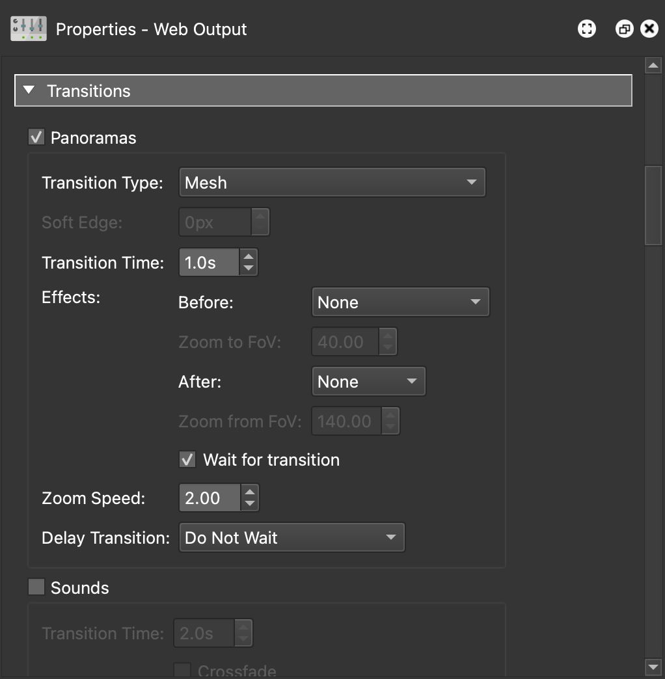The height and width of the screenshot is (679, 665).
Task: Open the Before effects dropdown
Action: click(x=476, y=302)
